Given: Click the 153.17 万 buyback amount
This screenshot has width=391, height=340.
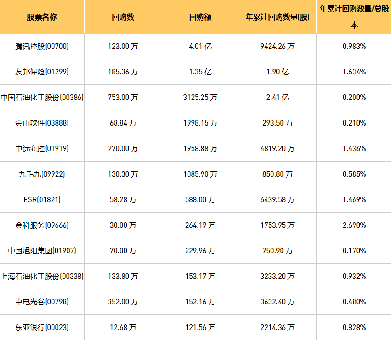Looking at the screenshot, I should click(x=200, y=277).
